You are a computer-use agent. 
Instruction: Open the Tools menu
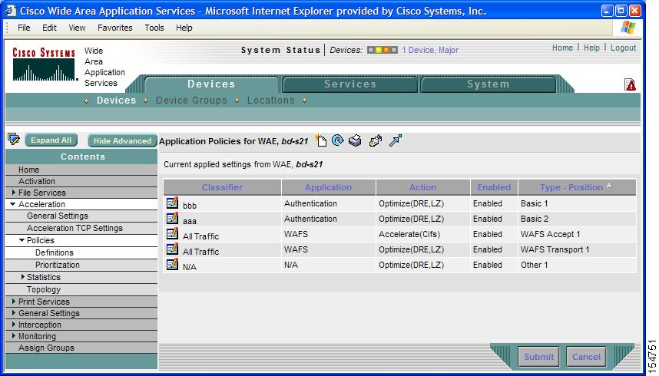pos(154,28)
